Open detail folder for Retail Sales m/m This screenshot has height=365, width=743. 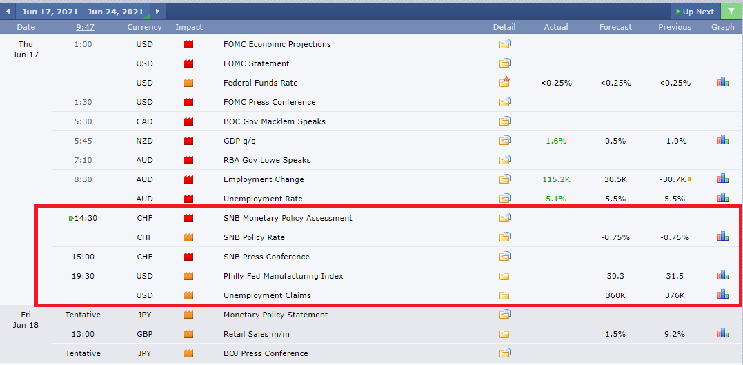504,334
